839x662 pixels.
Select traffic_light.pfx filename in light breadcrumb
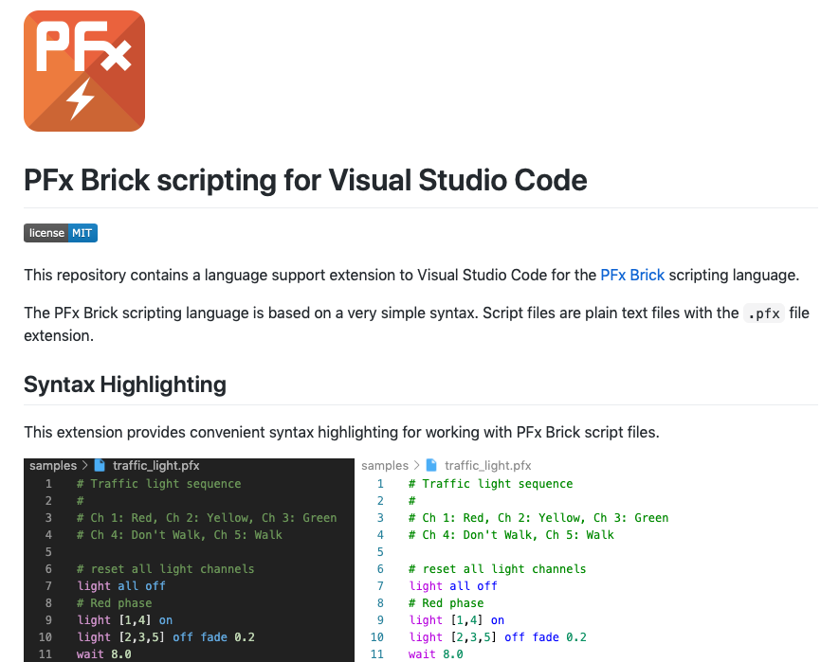(x=488, y=465)
